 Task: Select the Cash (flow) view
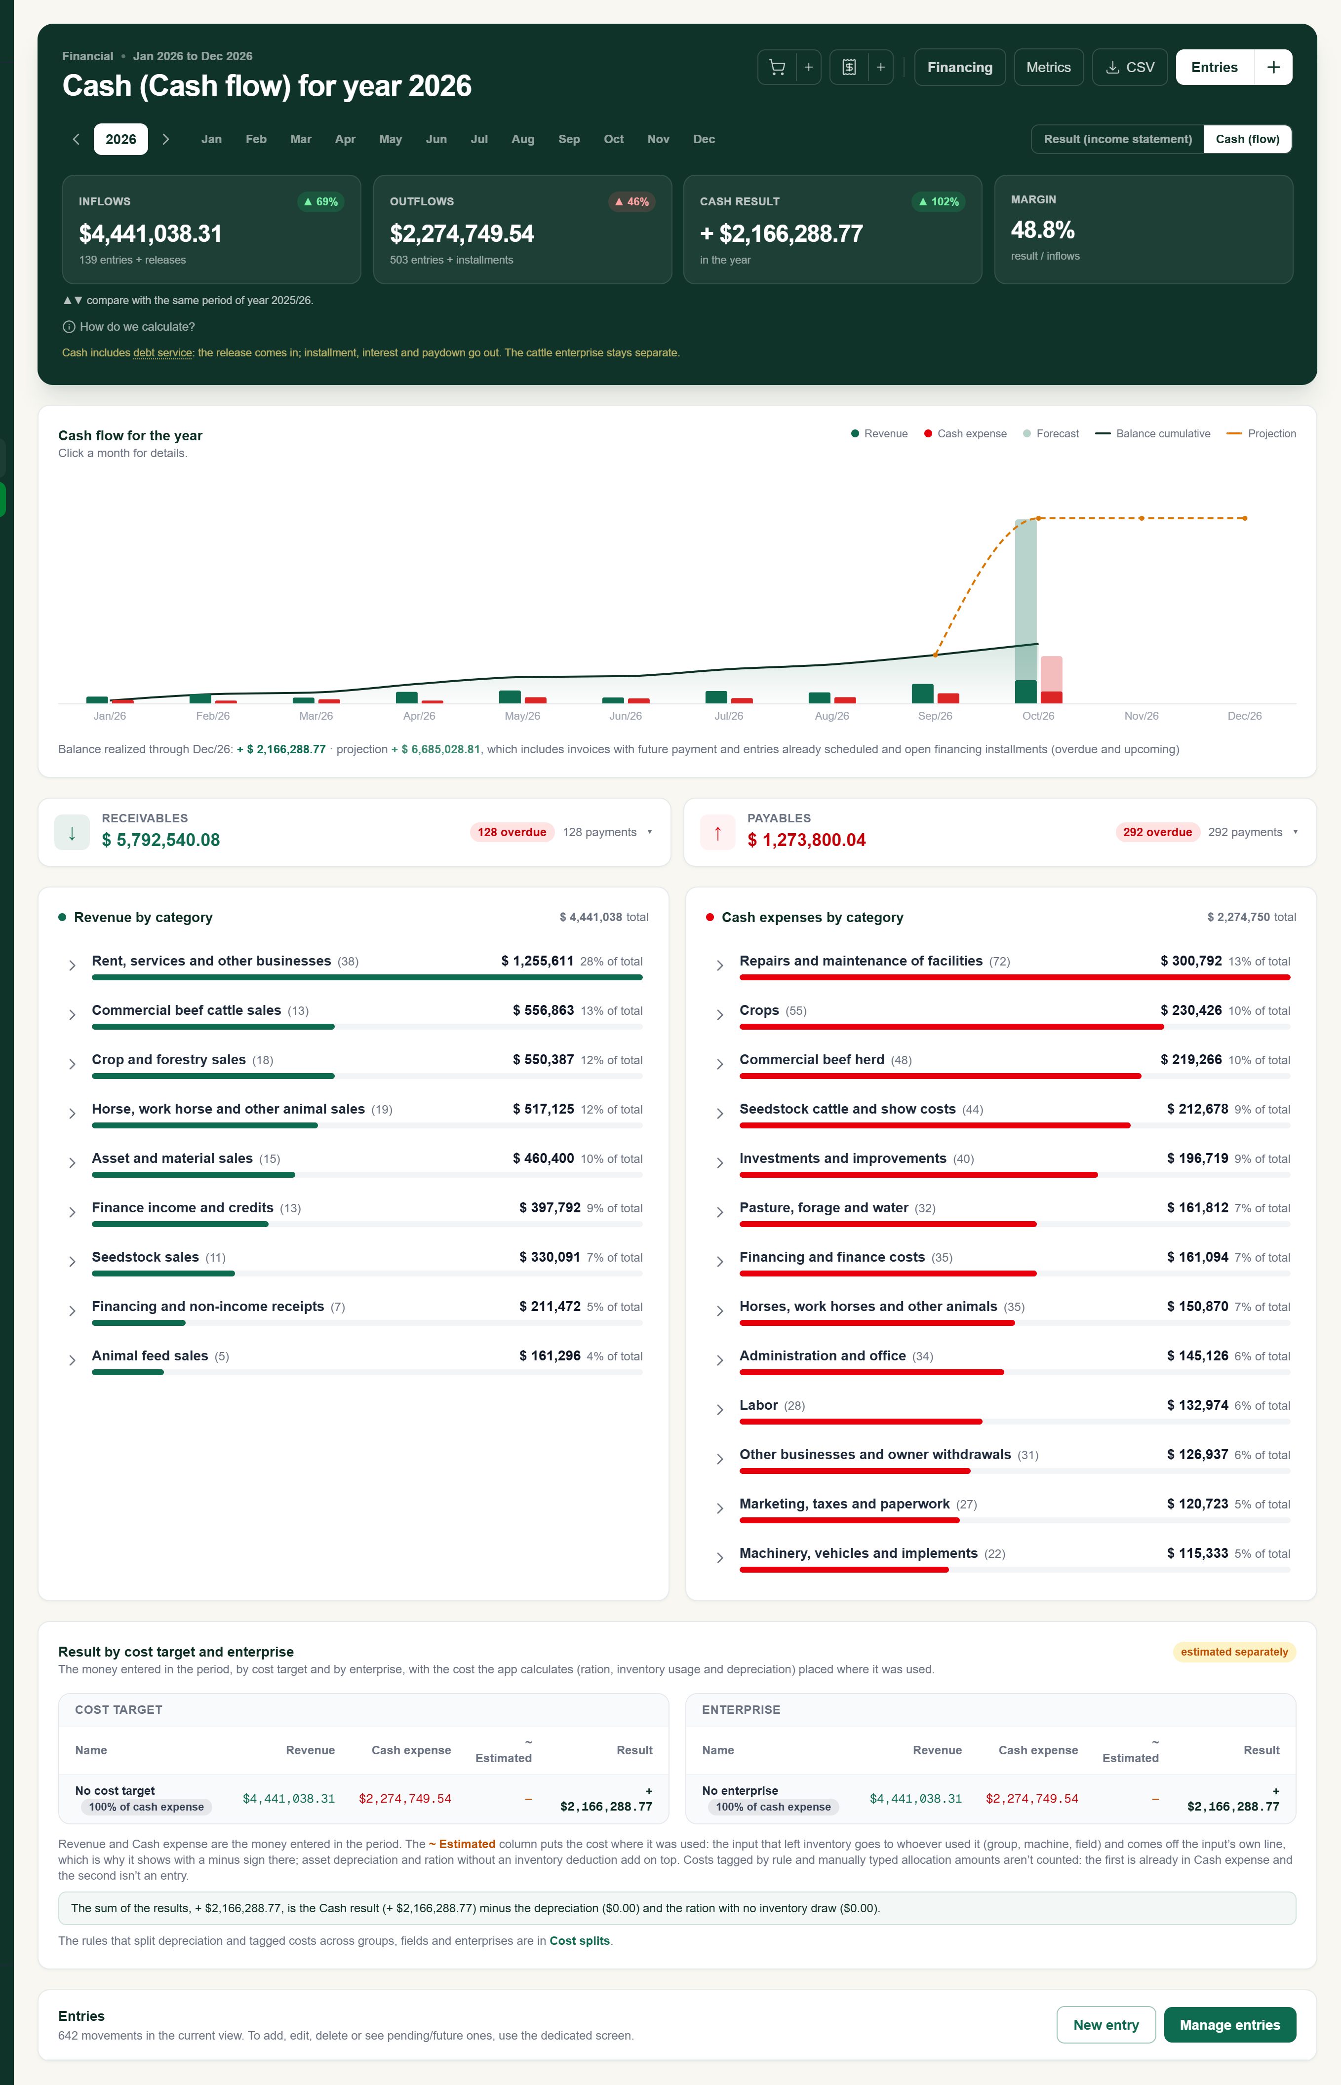[x=1247, y=139]
